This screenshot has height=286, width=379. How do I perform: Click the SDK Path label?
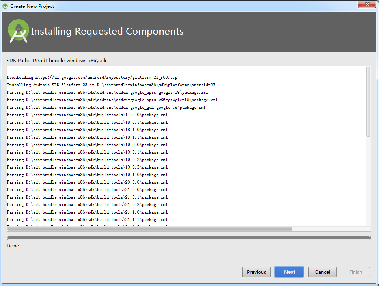tap(18, 61)
